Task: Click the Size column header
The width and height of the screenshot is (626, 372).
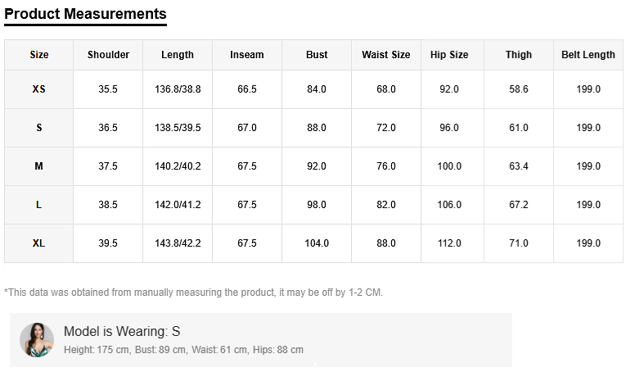Action: (x=38, y=55)
